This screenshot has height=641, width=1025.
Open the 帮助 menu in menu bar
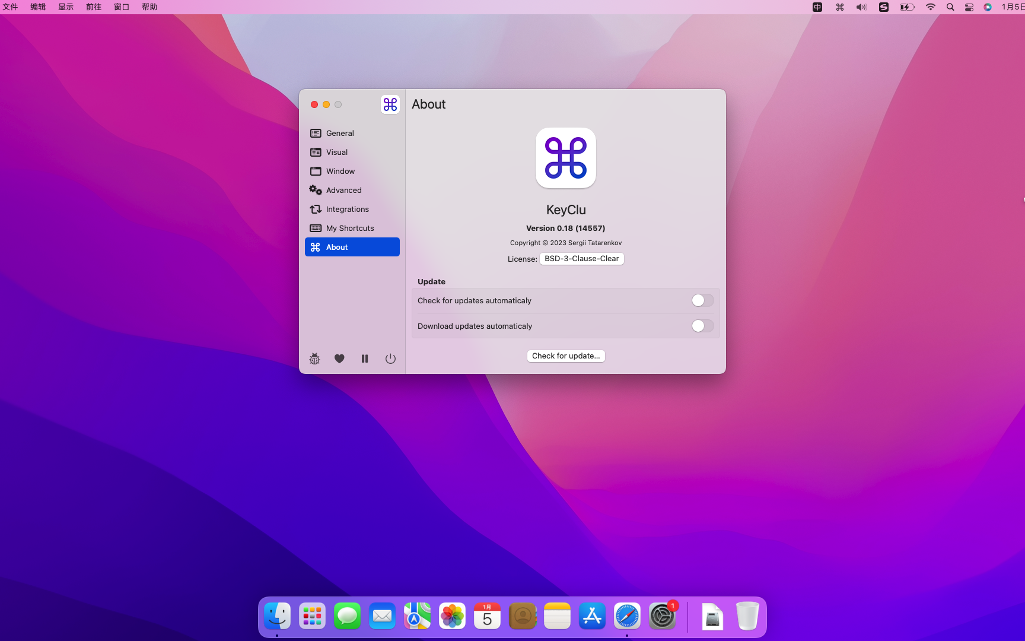pos(149,7)
